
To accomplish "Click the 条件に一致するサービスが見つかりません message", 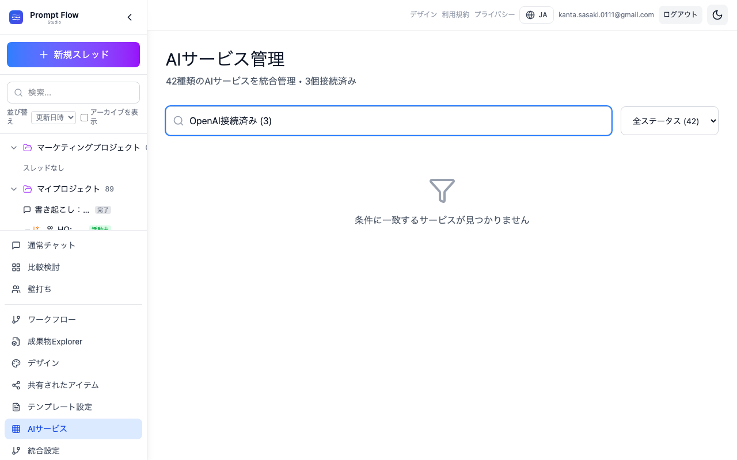I will click(442, 220).
